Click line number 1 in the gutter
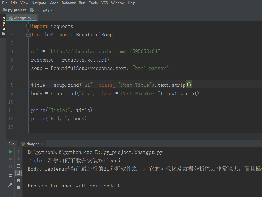 click(12, 26)
